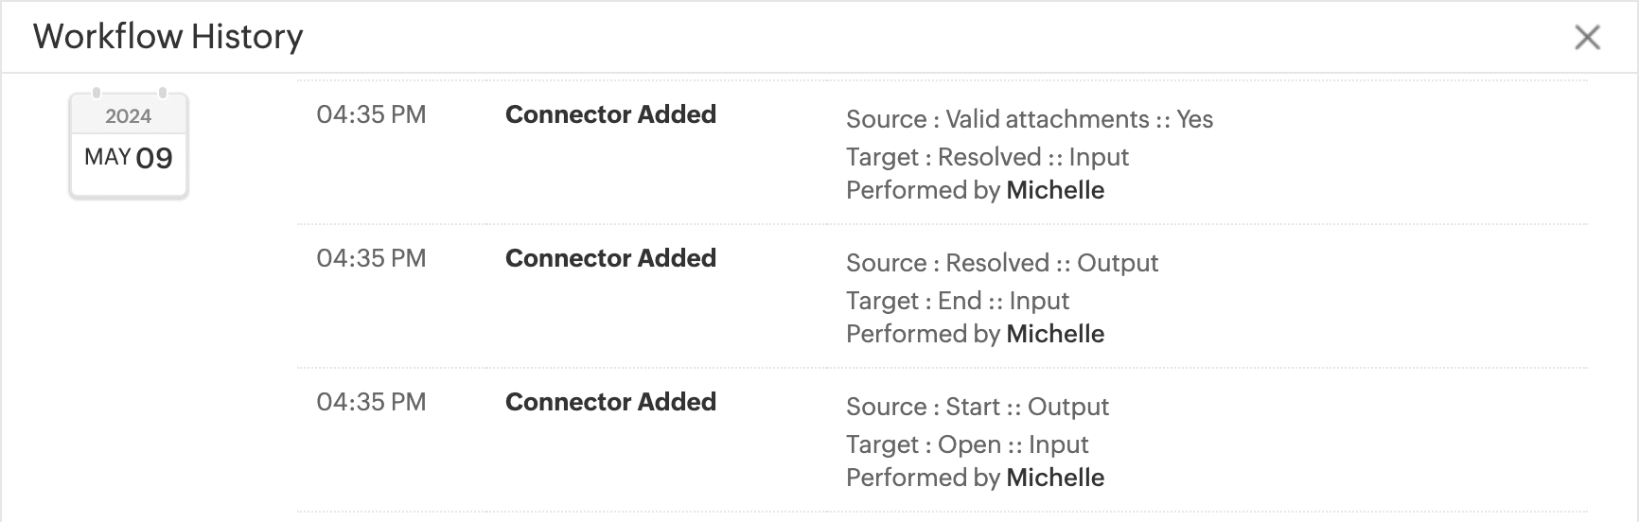
Task: Click the Workflow History title
Action: click(x=167, y=37)
